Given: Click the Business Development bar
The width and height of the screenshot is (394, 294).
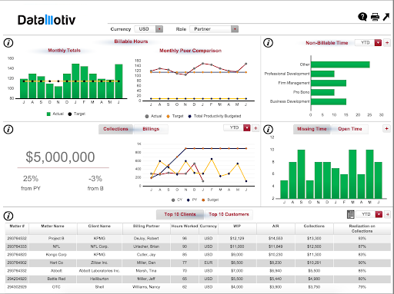Looking at the screenshot, I should pyautogui.click(x=329, y=101).
